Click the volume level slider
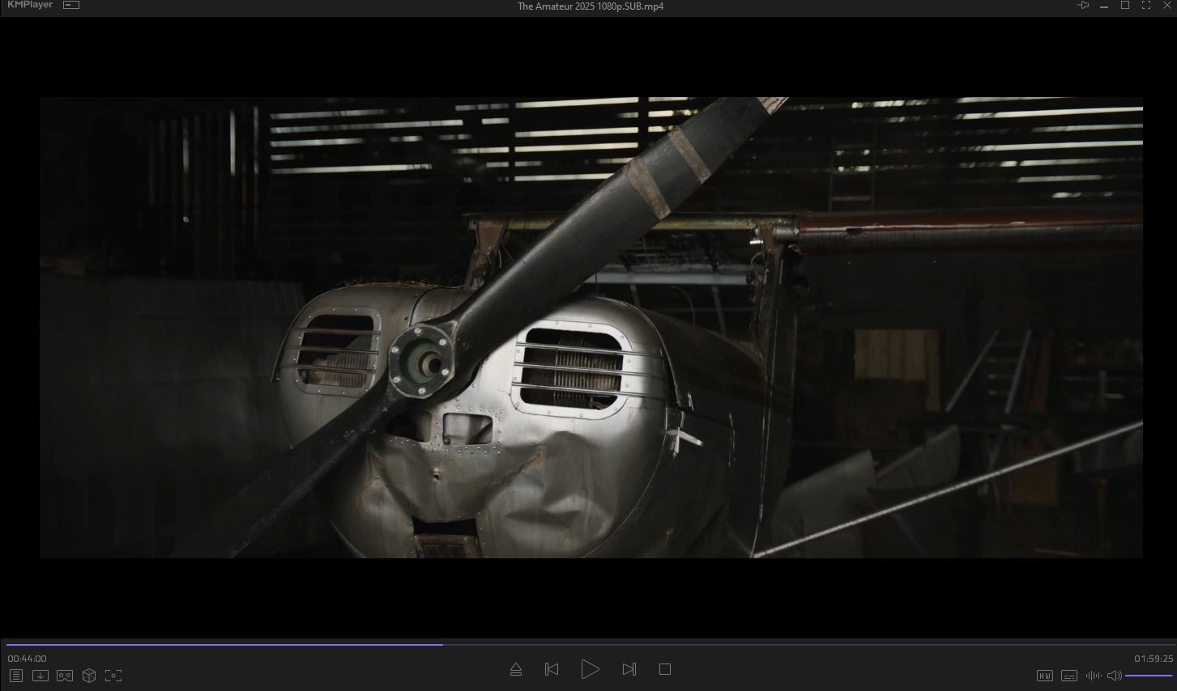 point(1149,676)
